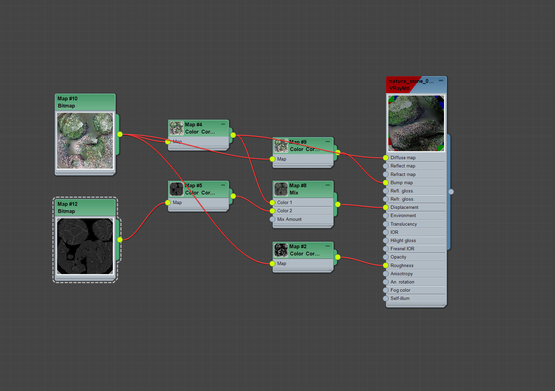
Task: Collapse the Map #9 Color Correction node
Action: [x=328, y=141]
